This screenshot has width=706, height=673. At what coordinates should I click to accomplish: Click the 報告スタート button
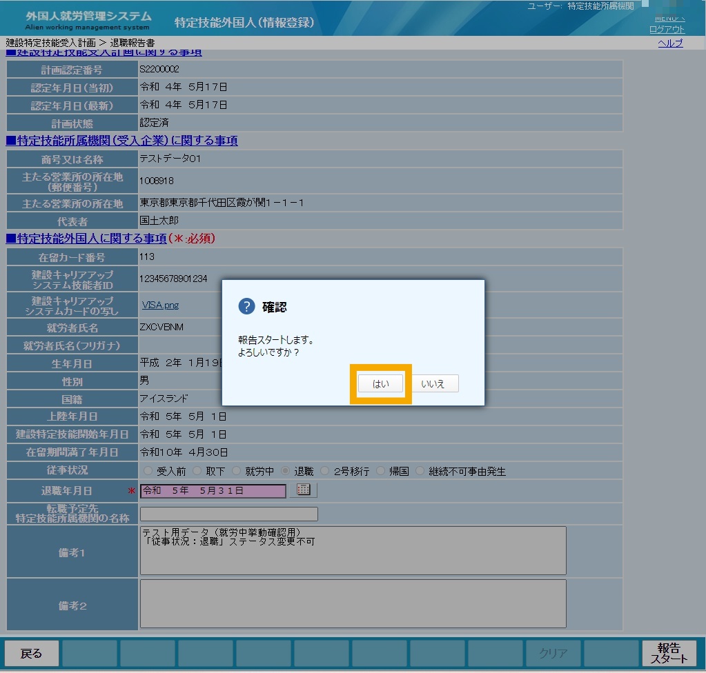coord(669,653)
